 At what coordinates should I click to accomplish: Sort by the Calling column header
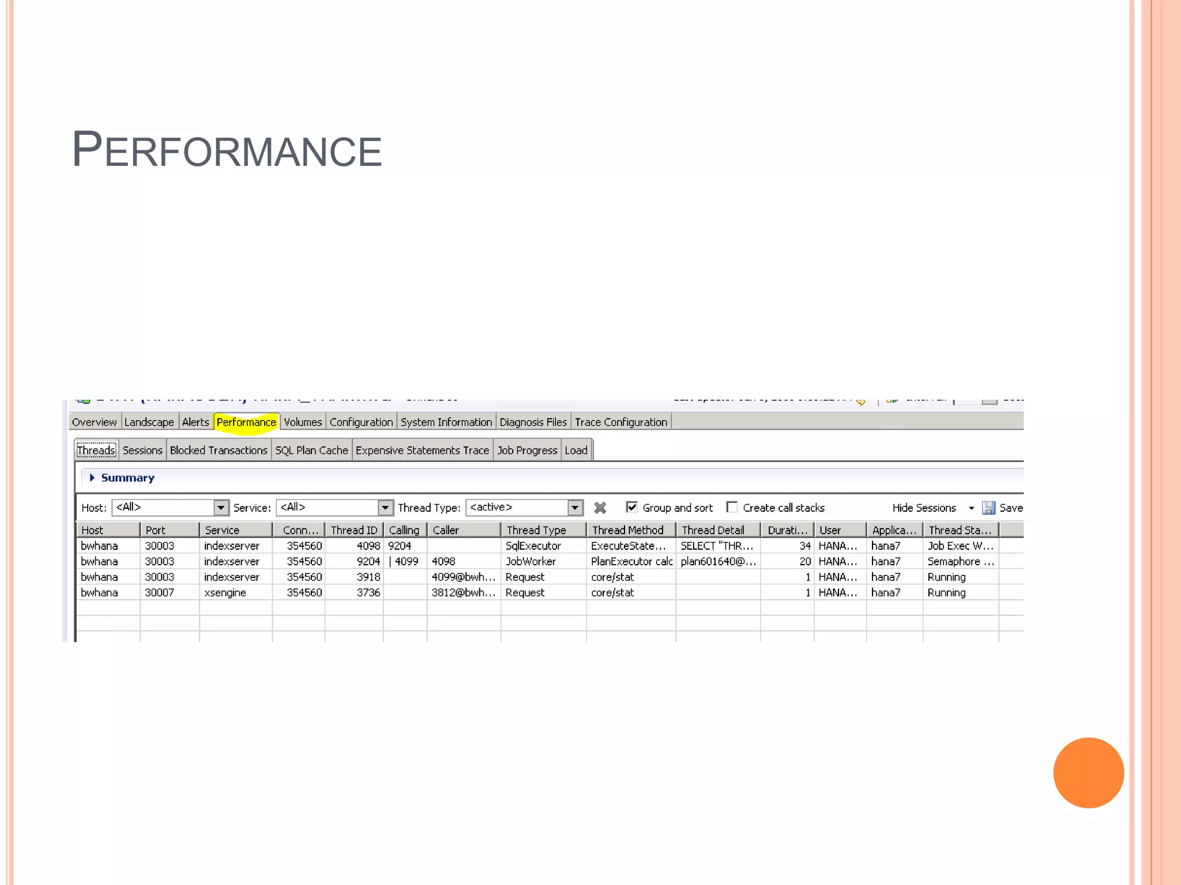click(405, 530)
